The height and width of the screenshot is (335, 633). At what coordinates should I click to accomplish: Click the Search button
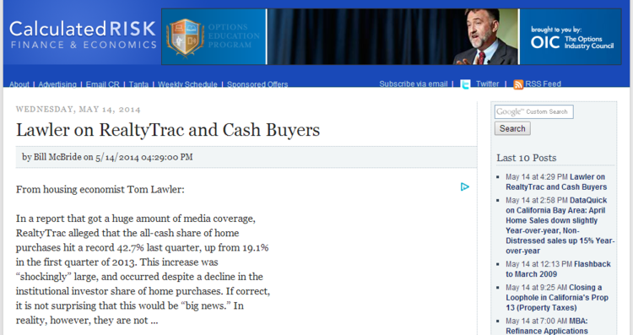coord(512,129)
